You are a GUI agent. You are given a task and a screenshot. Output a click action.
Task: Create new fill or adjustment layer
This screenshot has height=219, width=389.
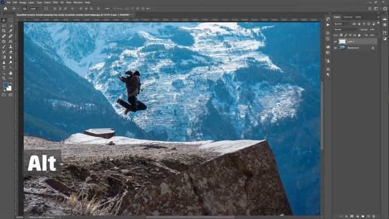tap(357, 217)
